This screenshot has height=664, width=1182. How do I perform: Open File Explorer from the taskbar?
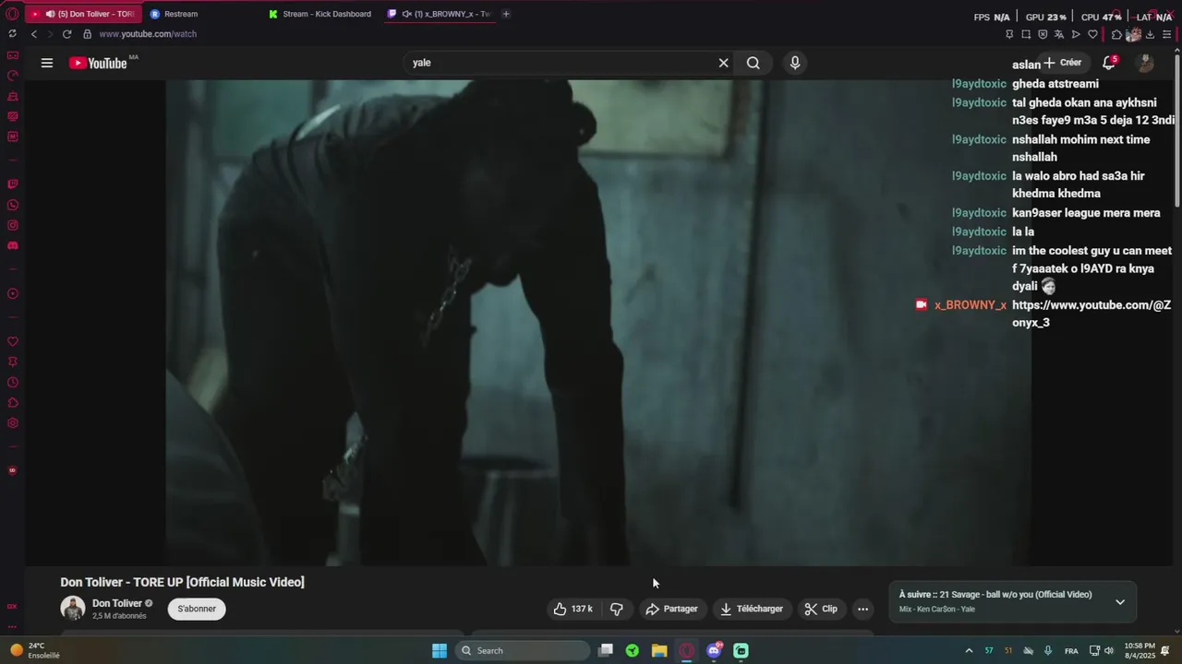(659, 650)
